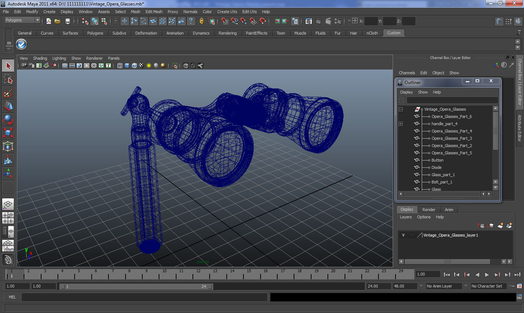524x313 pixels.
Task: Switch to four view layout
Action: tap(8, 218)
